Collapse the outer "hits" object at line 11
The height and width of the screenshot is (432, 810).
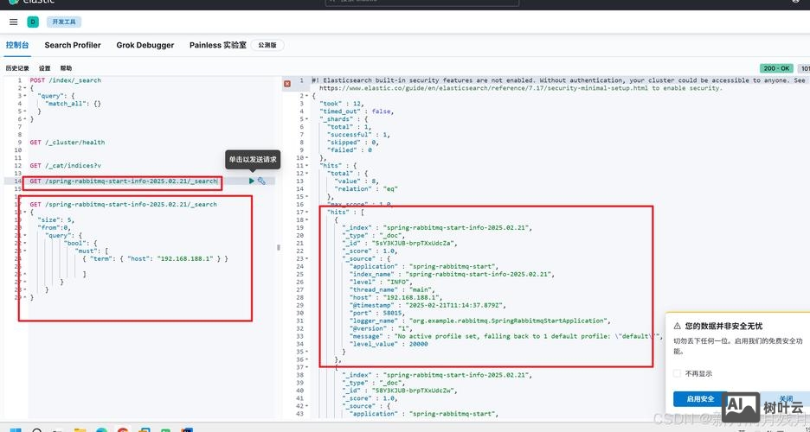(309, 166)
